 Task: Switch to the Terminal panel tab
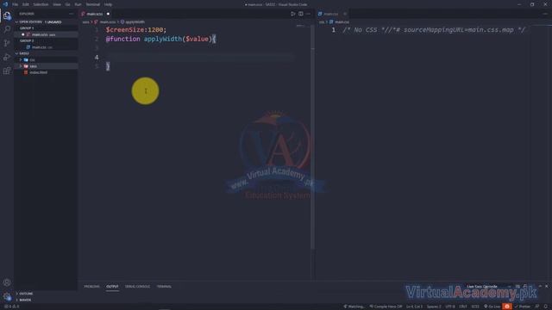click(x=164, y=287)
